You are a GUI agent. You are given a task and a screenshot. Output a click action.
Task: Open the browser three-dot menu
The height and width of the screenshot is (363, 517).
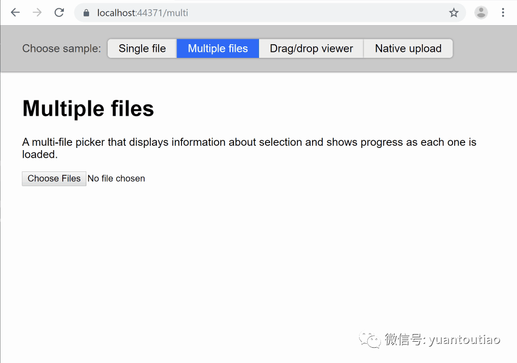503,13
